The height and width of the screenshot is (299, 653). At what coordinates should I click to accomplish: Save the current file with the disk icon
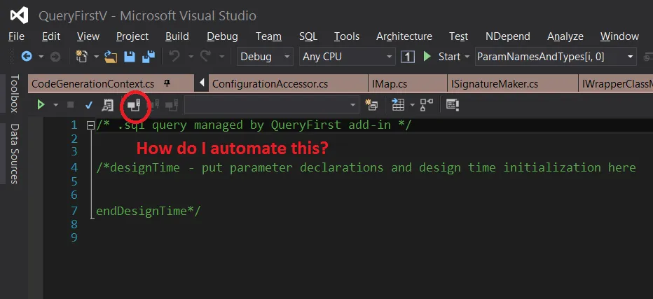(130, 57)
